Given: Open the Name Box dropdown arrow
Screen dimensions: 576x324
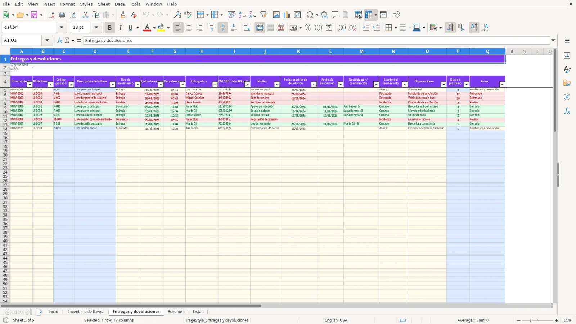Looking at the screenshot, I should [x=47, y=40].
